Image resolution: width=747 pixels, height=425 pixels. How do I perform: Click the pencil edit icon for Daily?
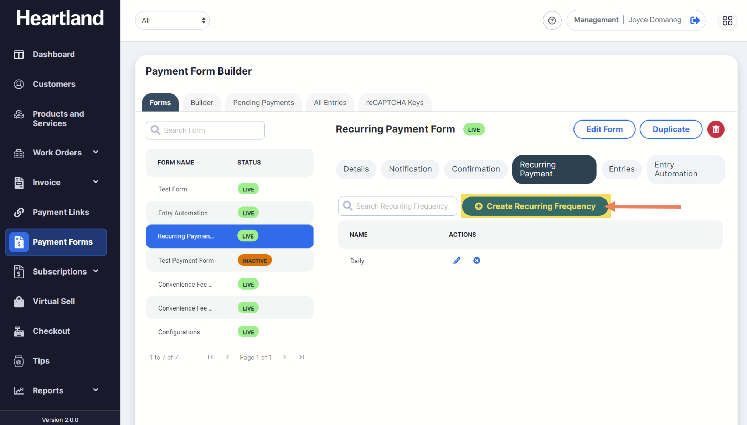(x=457, y=261)
